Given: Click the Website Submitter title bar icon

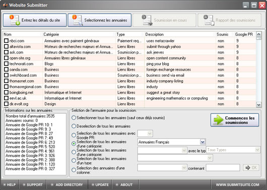Looking at the screenshot, I should tap(5, 5).
